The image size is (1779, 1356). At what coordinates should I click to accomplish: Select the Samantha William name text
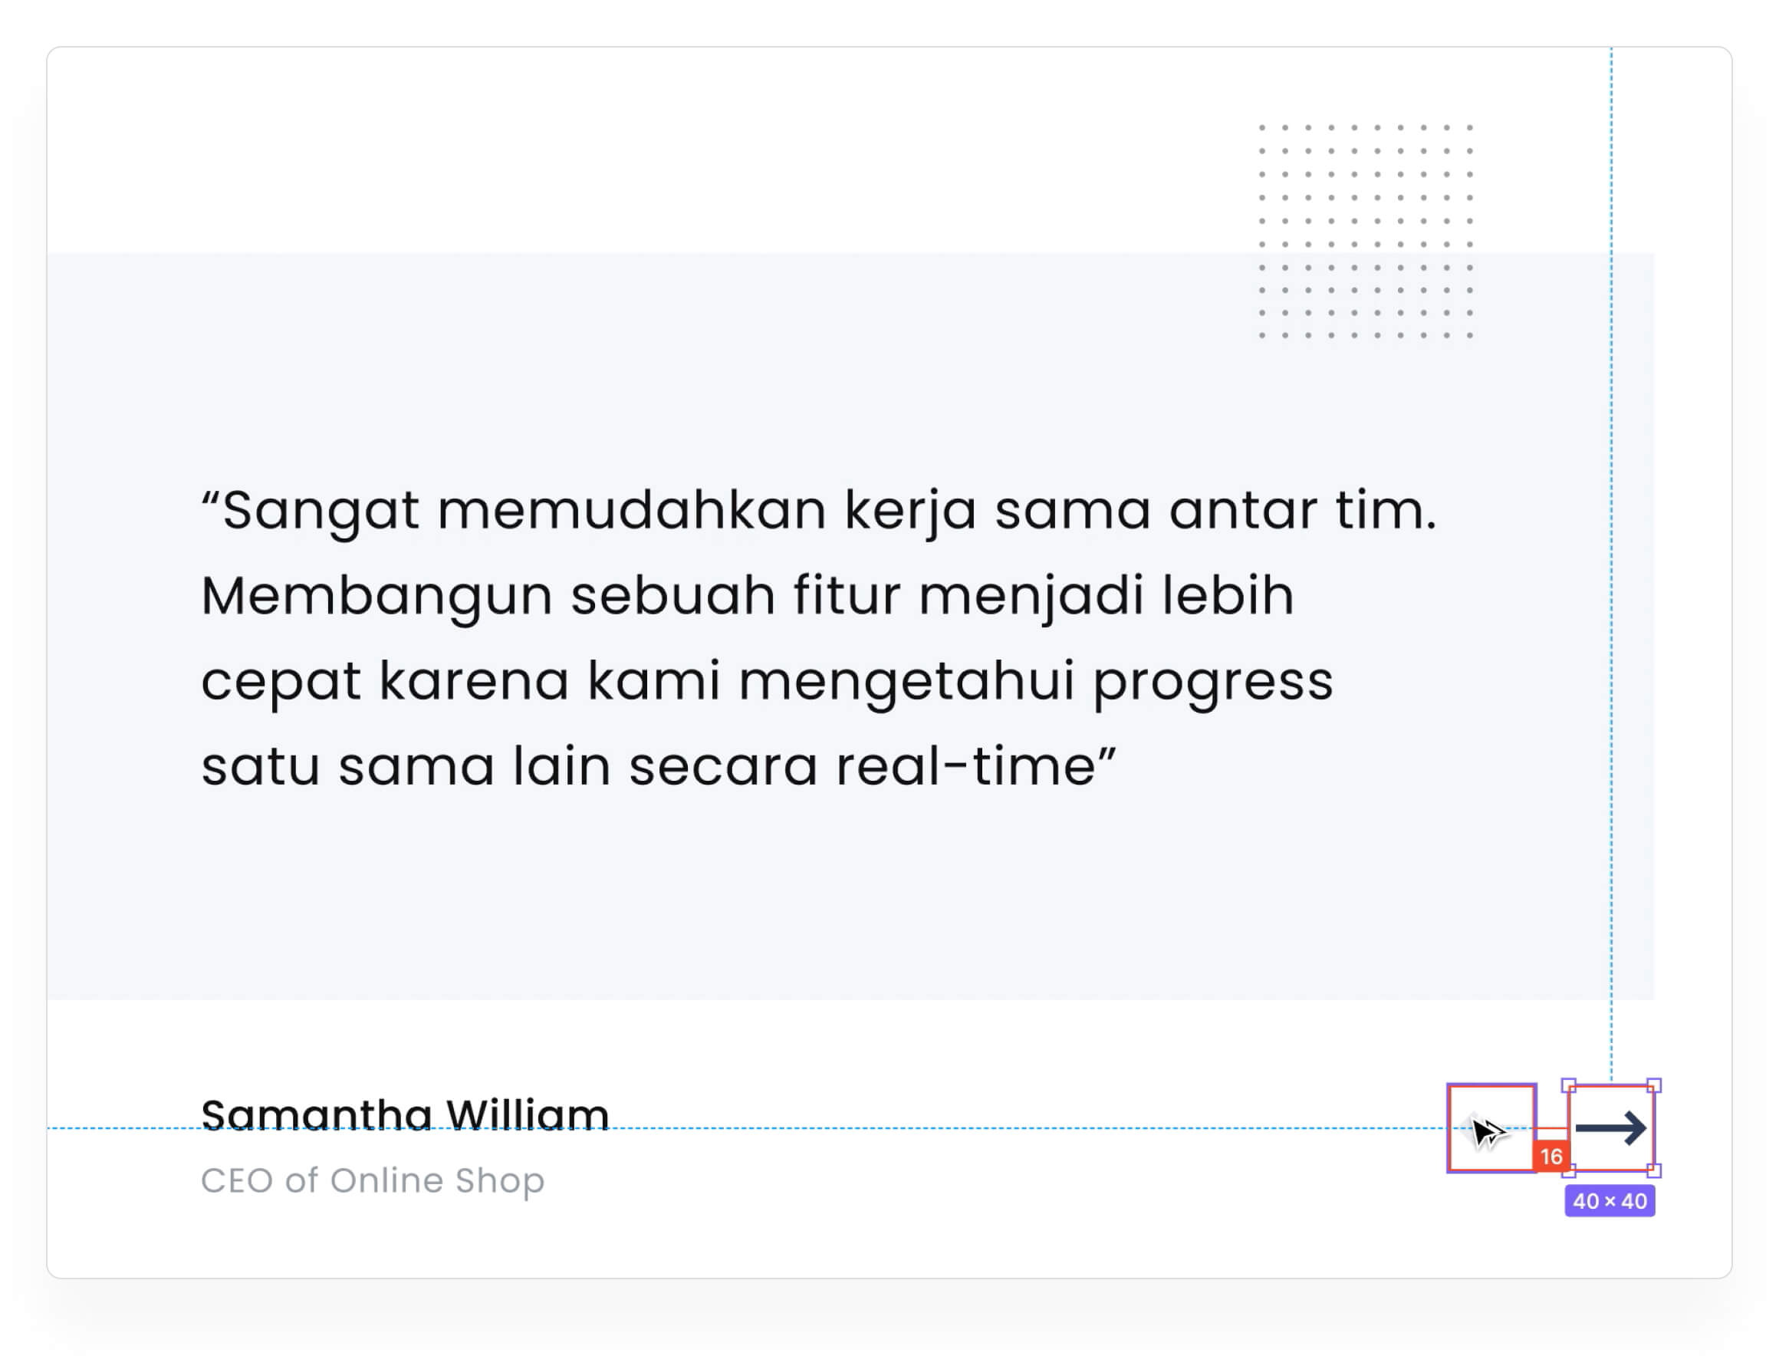(x=404, y=1114)
